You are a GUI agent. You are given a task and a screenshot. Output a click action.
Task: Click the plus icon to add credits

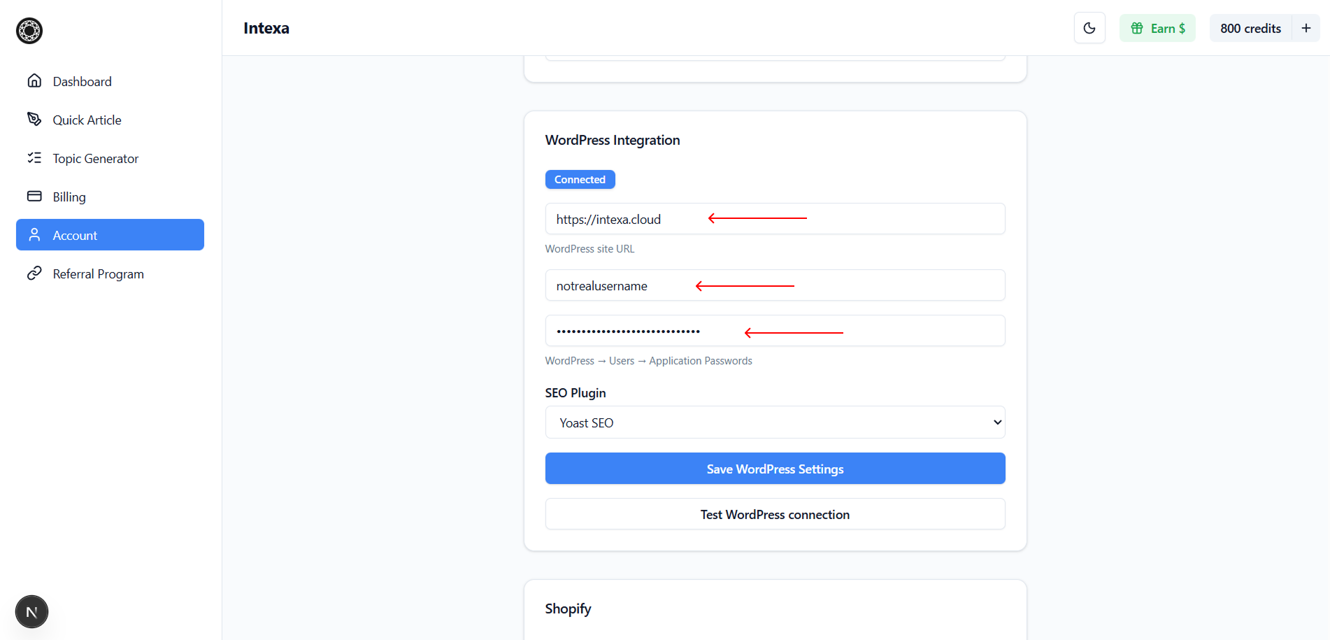click(x=1306, y=28)
